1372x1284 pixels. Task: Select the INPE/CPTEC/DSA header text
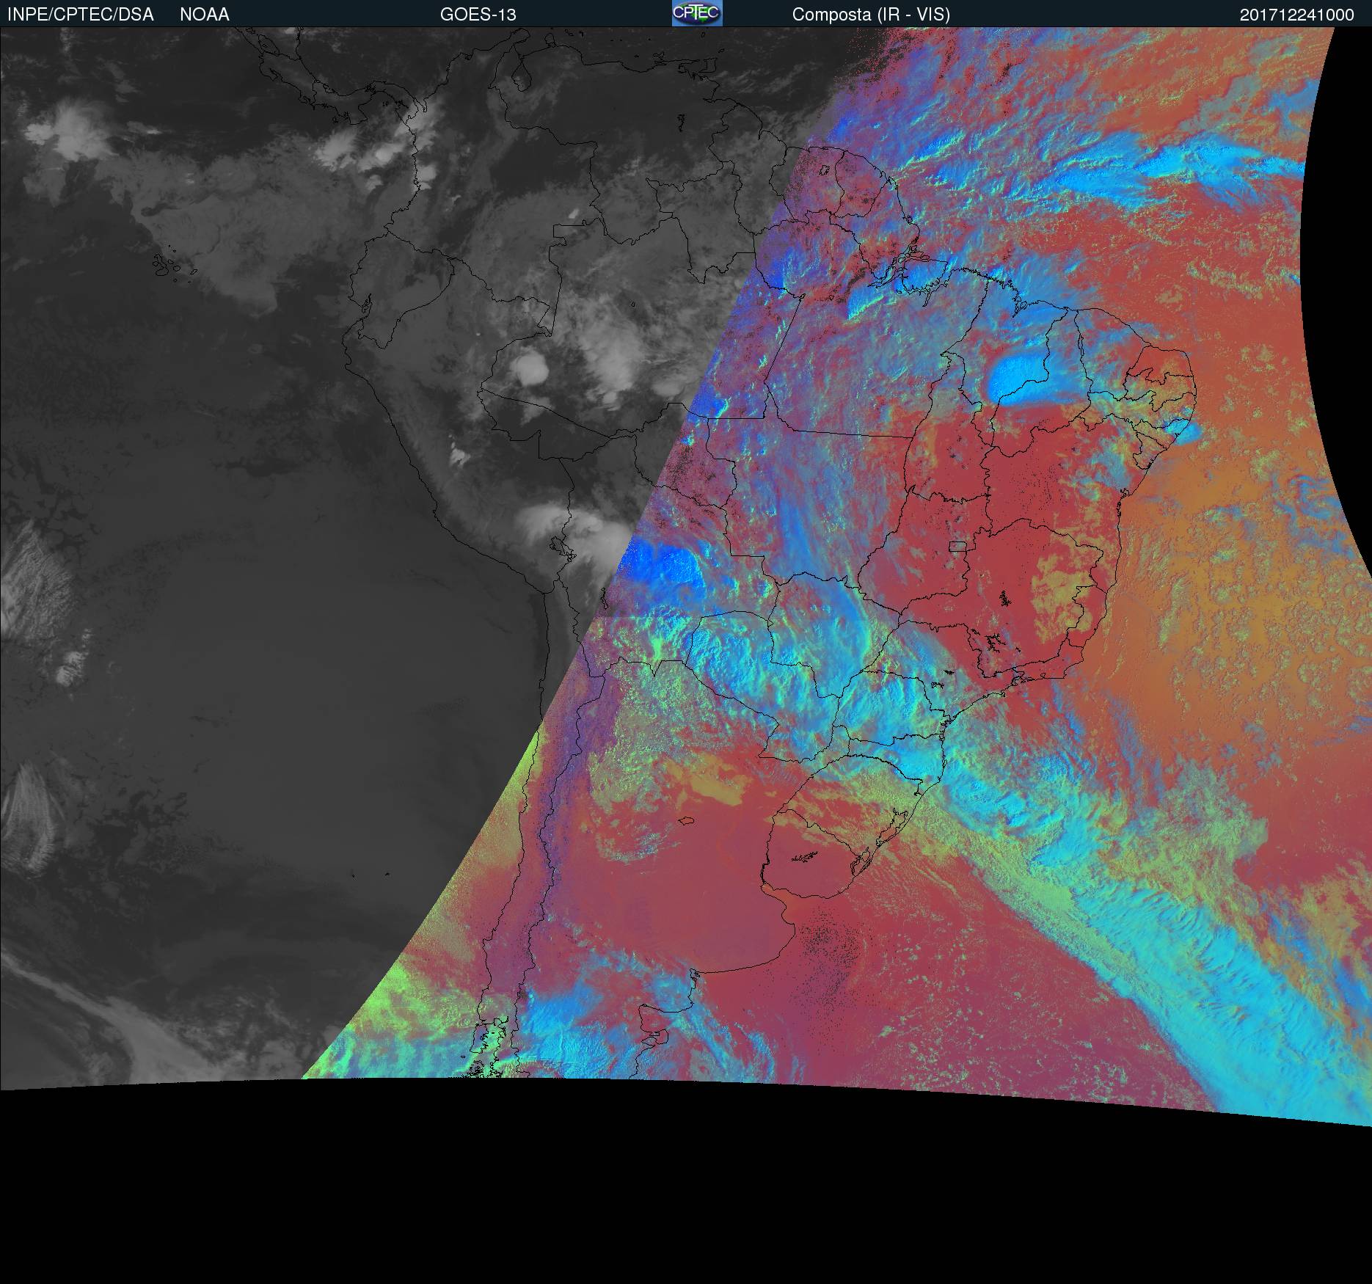[x=81, y=15]
